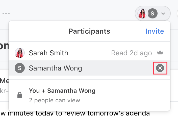Click the empty space in Samantha Wong's row
This screenshot has width=178, height=116.
[118, 68]
